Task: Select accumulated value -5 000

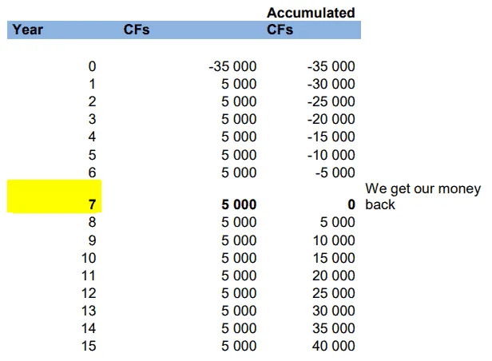Action: click(x=335, y=172)
